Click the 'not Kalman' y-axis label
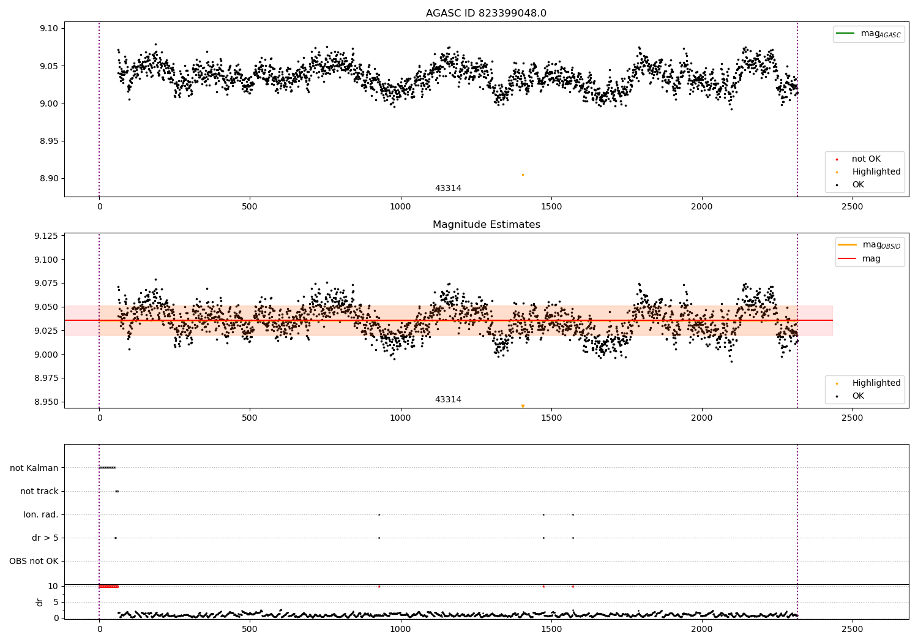 click(x=34, y=468)
